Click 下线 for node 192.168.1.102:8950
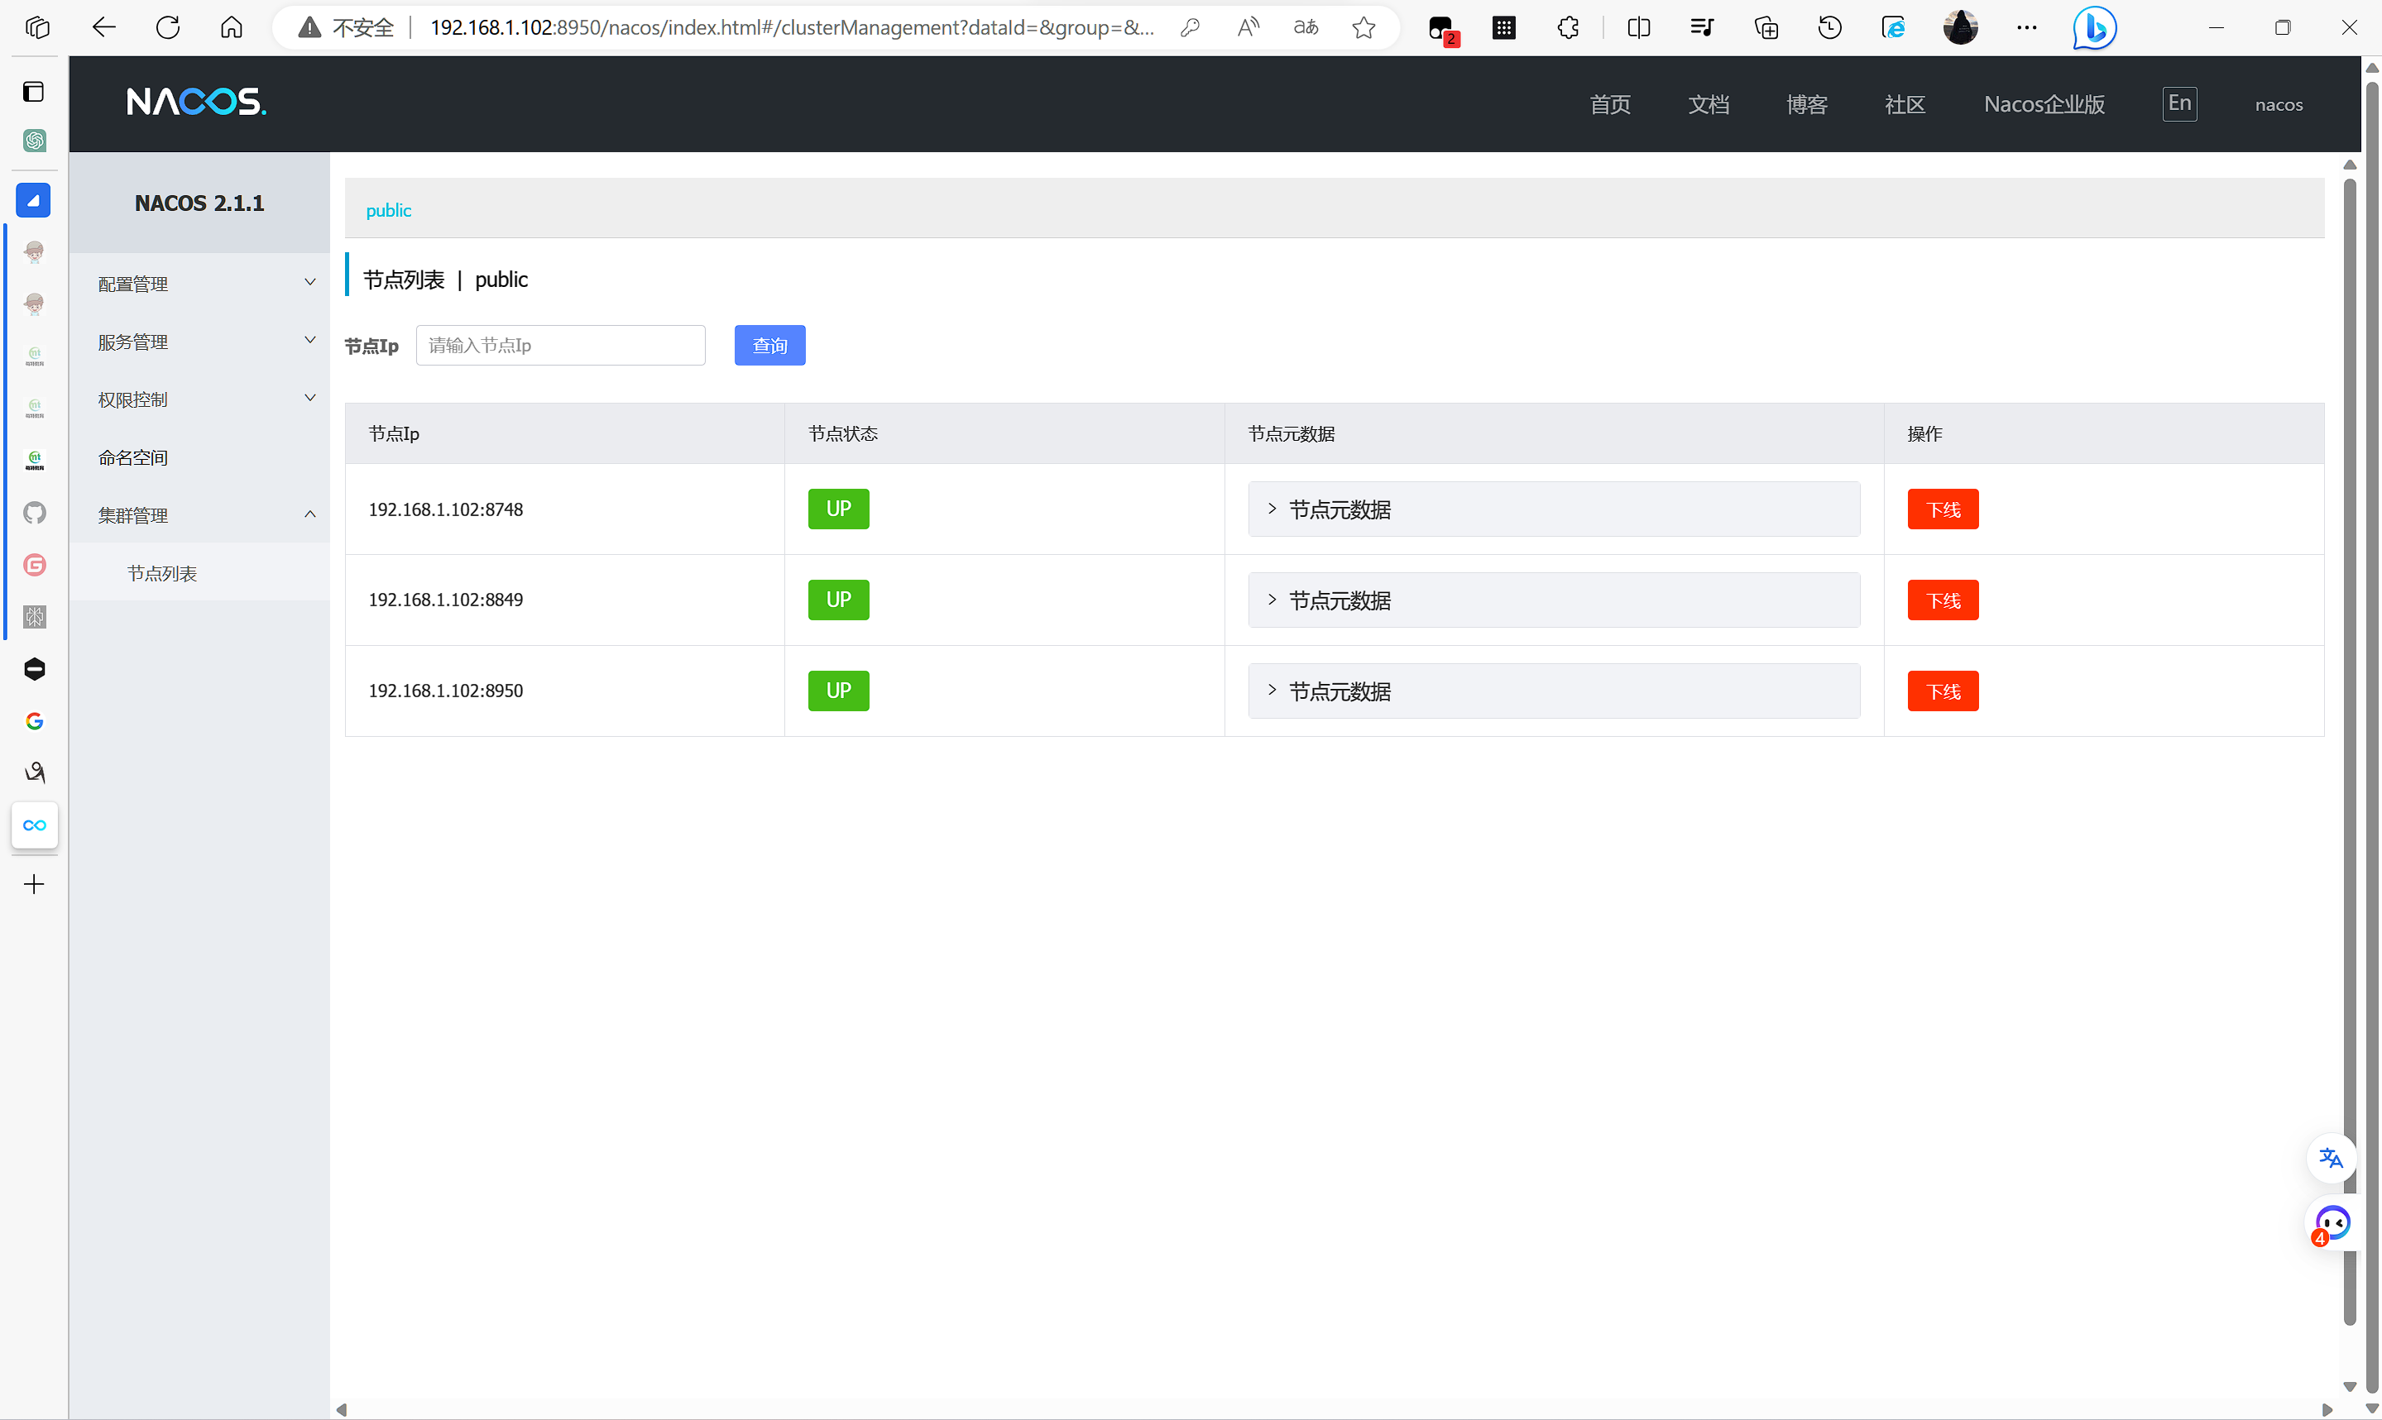The image size is (2382, 1420). coord(1942,691)
